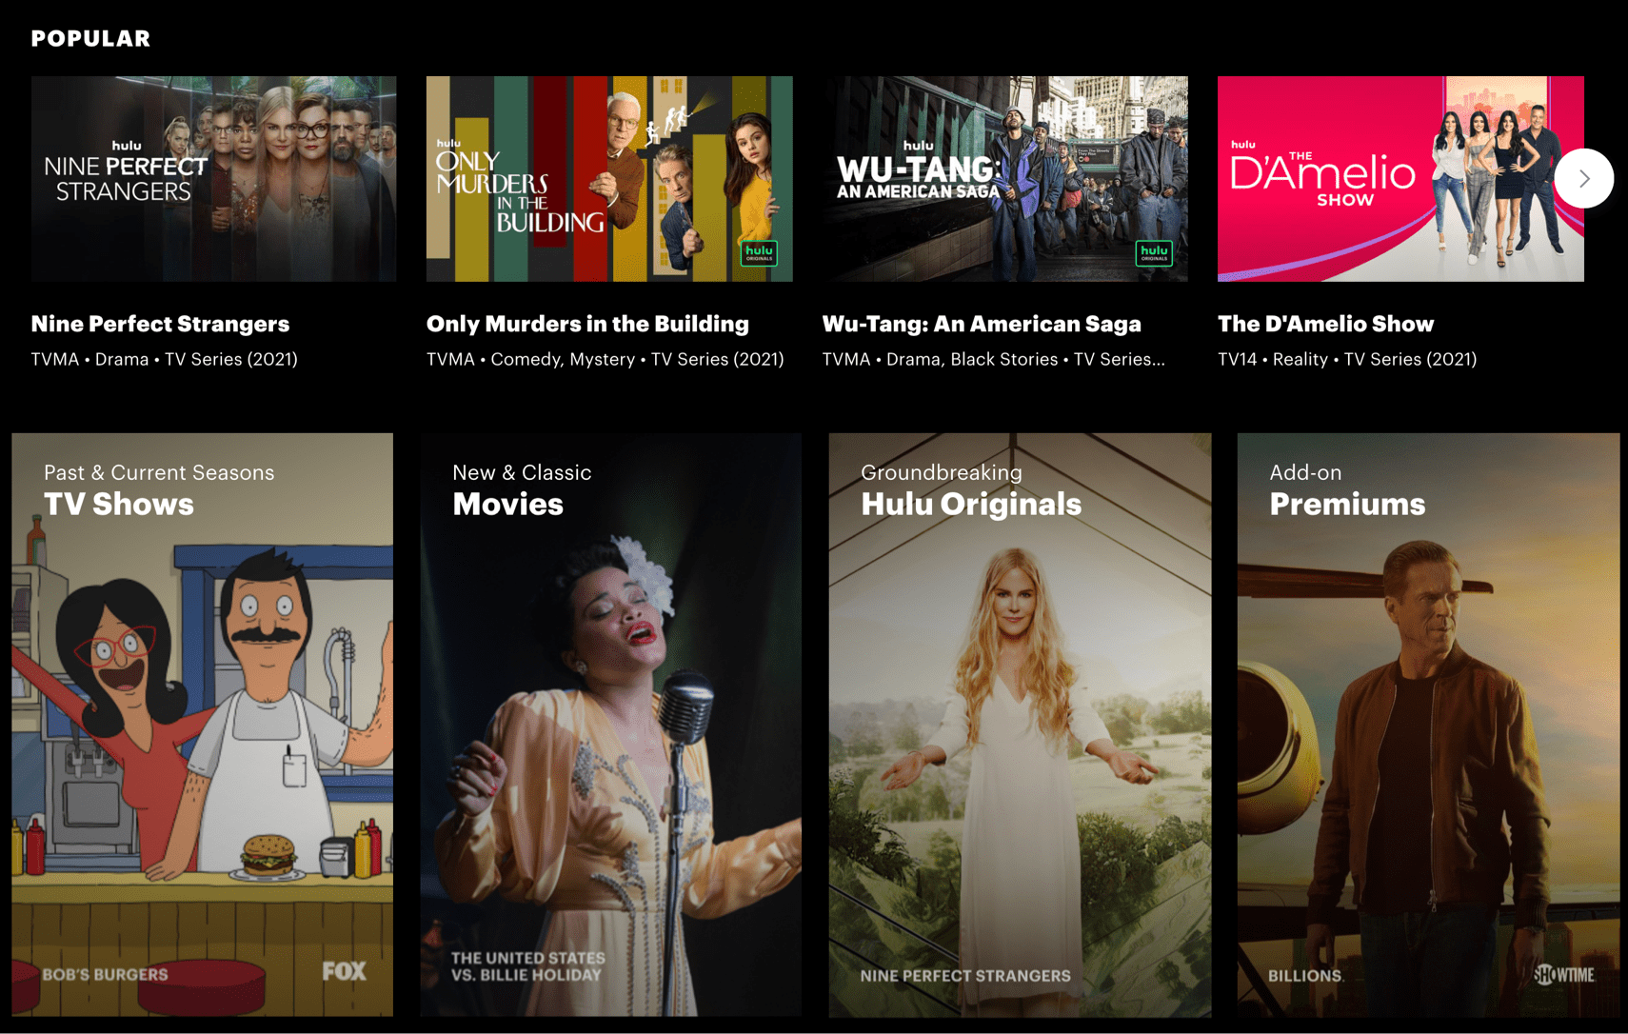Viewport: 1628px width, 1034px height.
Task: Open the Past & Current Seasons TV Shows card
Action: click(x=202, y=733)
